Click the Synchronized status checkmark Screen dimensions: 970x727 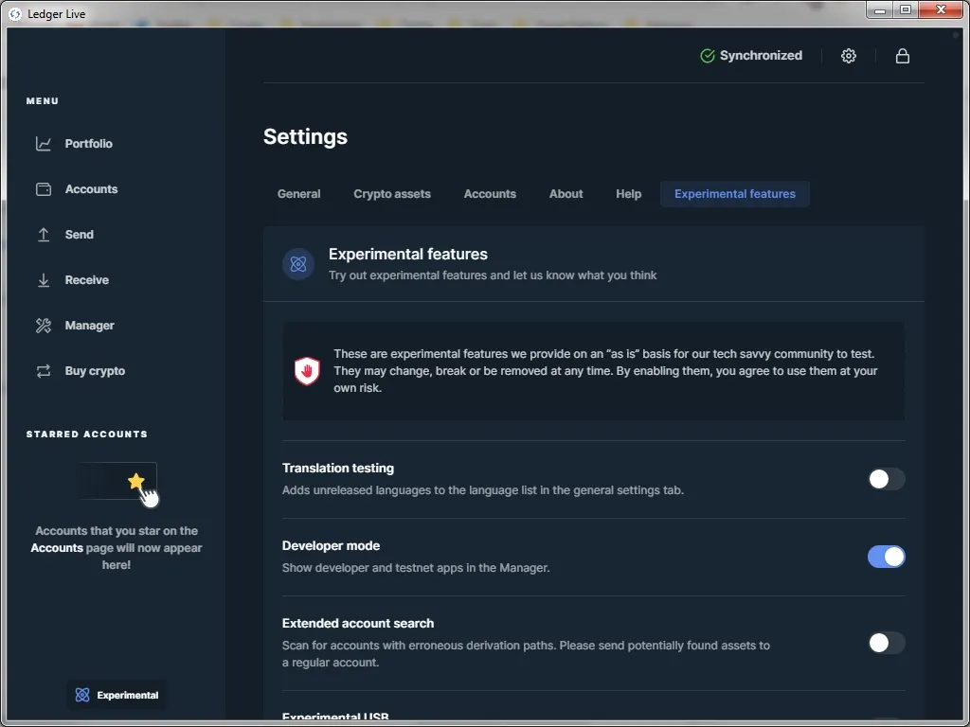pyautogui.click(x=707, y=56)
